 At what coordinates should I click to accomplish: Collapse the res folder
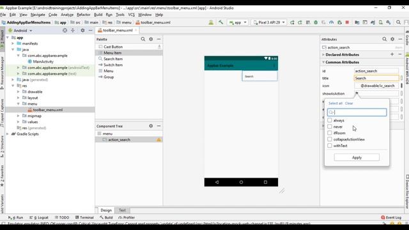[13, 86]
